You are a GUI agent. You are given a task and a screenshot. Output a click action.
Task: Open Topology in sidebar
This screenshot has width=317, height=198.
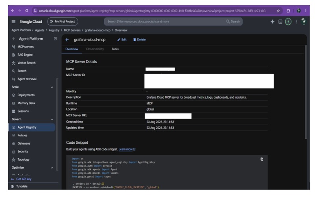tap(23, 159)
